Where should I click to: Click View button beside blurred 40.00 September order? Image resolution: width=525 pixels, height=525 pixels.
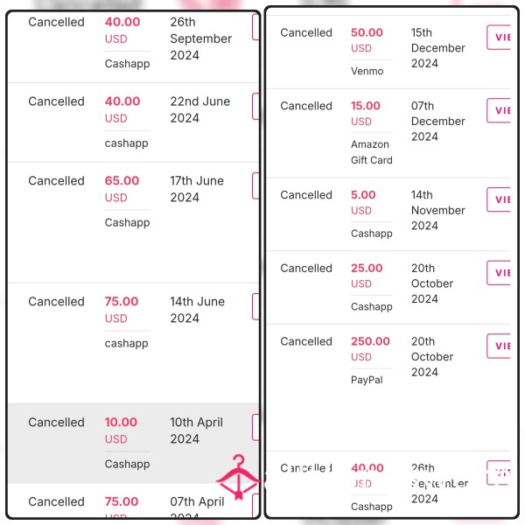[499, 472]
